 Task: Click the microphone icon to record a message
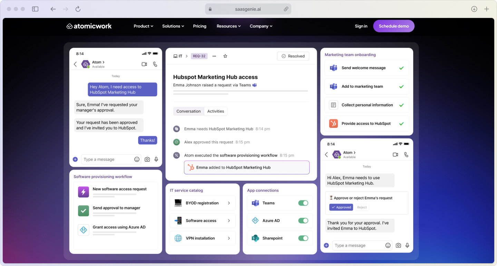(156, 159)
